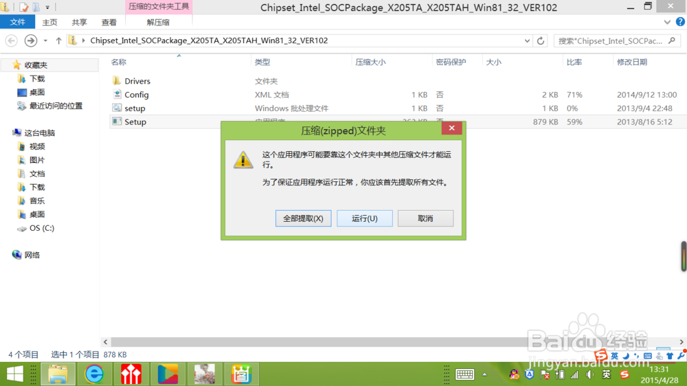
Task: Click the Forward navigation arrow
Action: (30, 41)
